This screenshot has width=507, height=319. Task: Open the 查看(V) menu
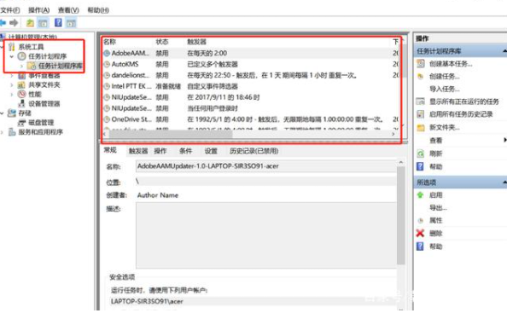pyautogui.click(x=68, y=10)
